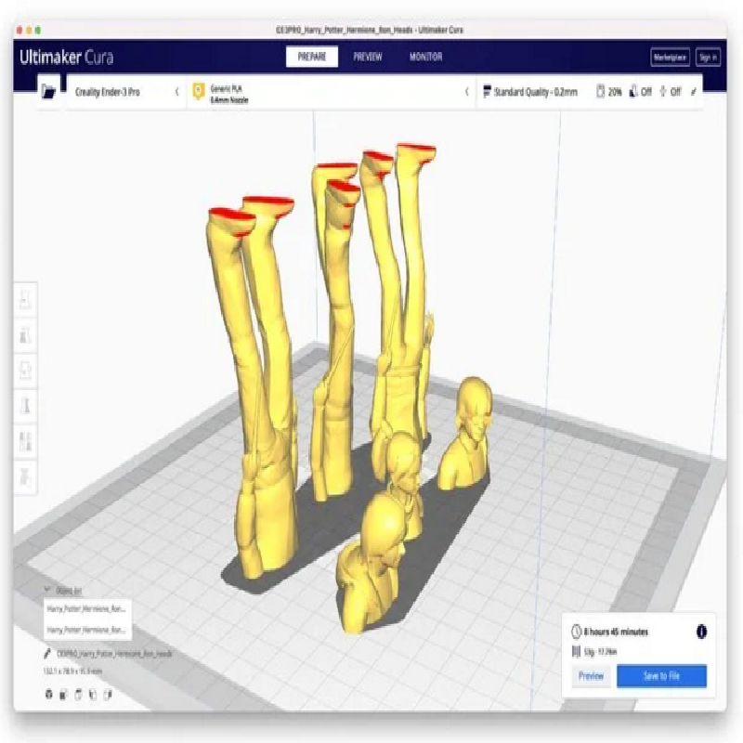Open Per Model Settings tool
The image size is (743, 743).
click(x=26, y=442)
